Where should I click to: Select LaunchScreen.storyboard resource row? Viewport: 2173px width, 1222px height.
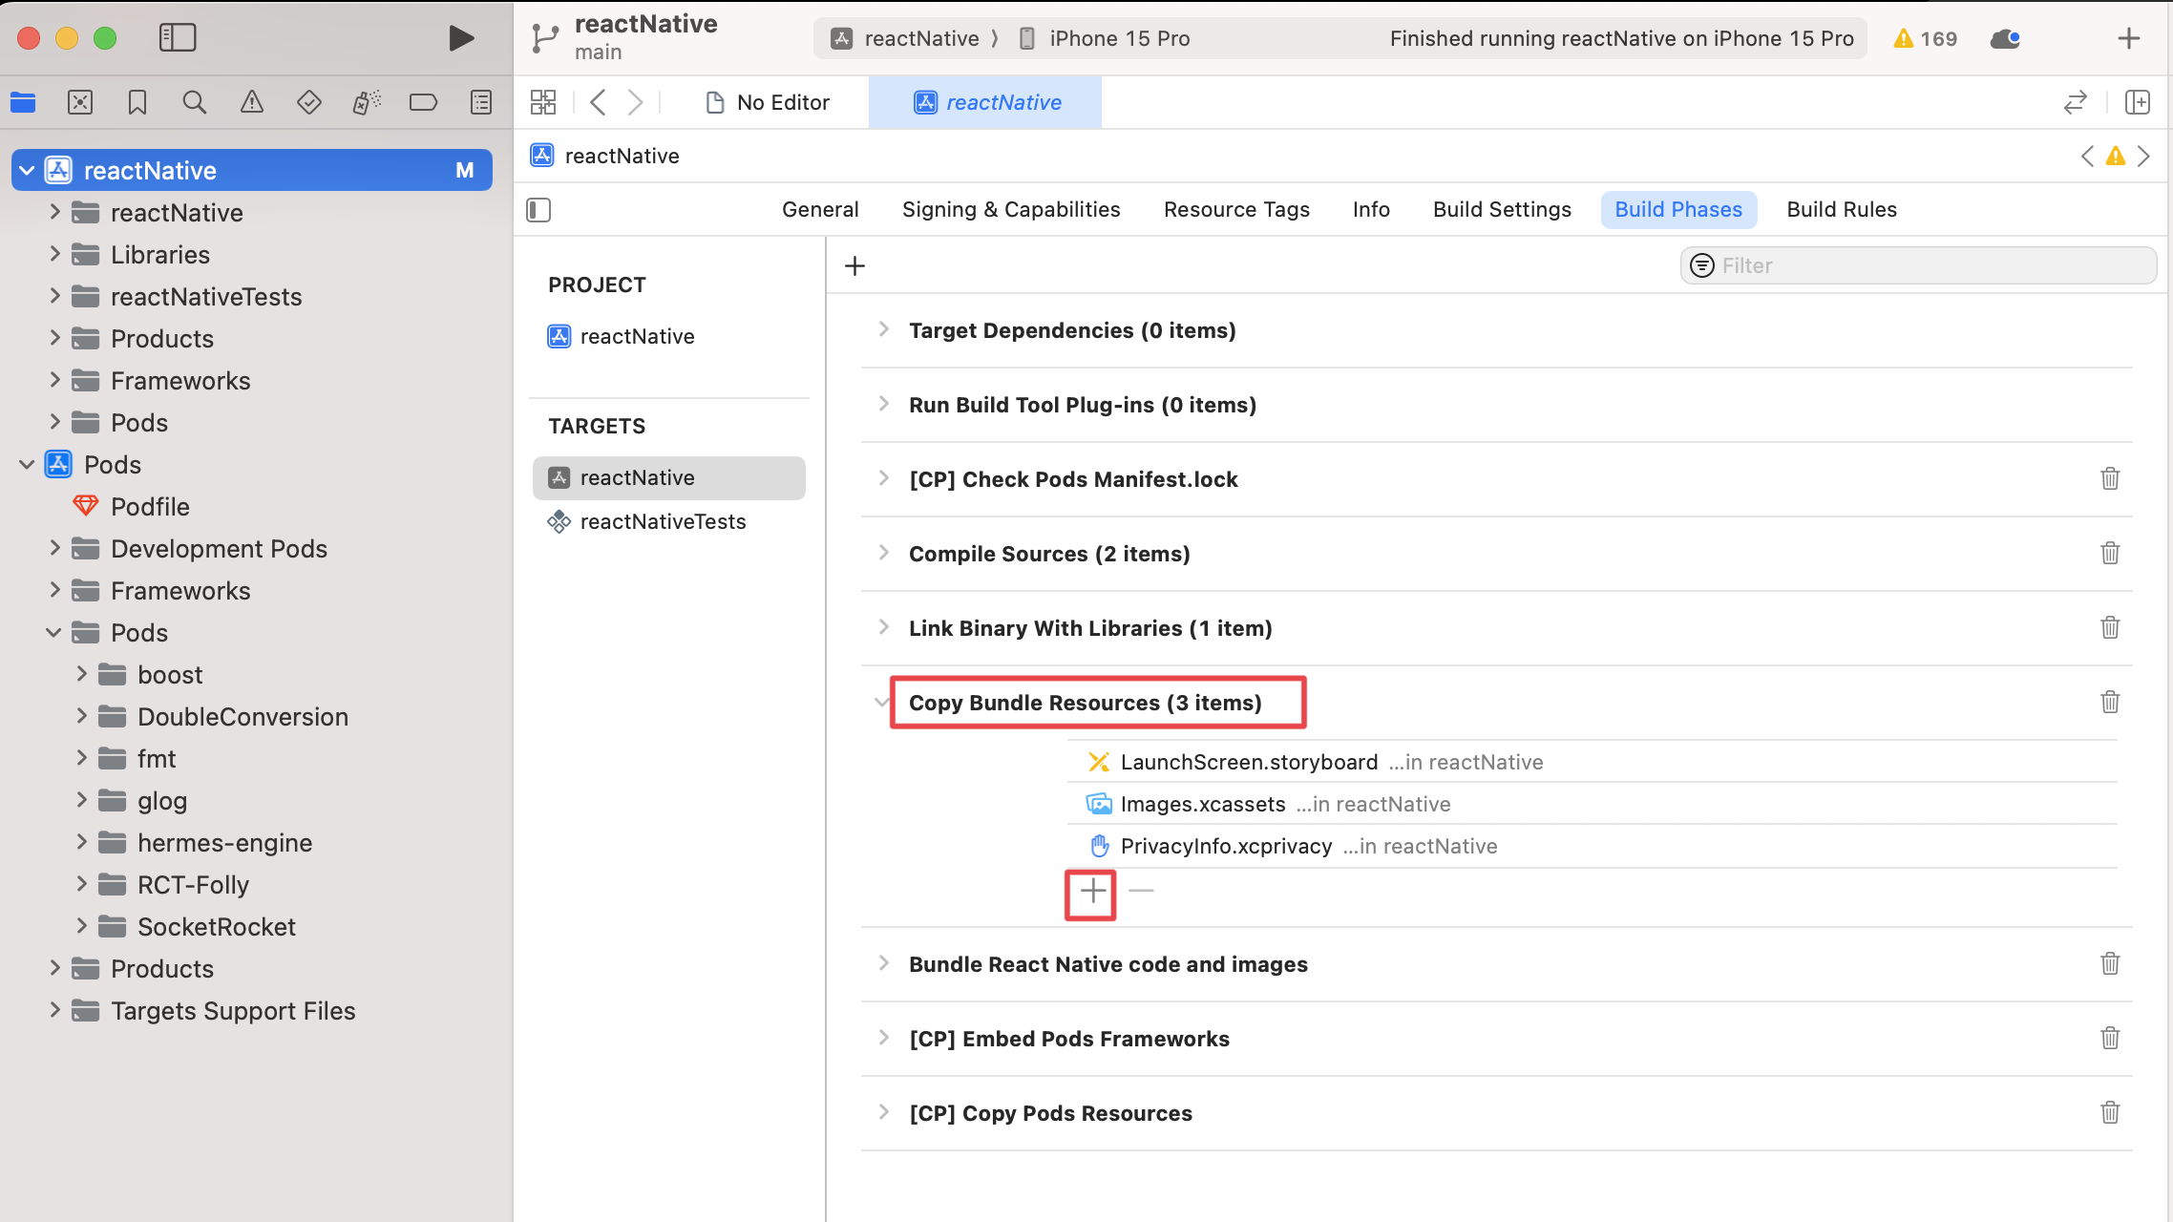pyautogui.click(x=1593, y=762)
